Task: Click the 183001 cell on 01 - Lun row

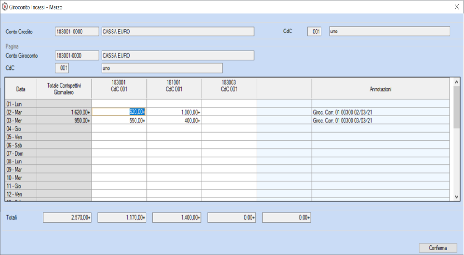Action: (x=119, y=104)
